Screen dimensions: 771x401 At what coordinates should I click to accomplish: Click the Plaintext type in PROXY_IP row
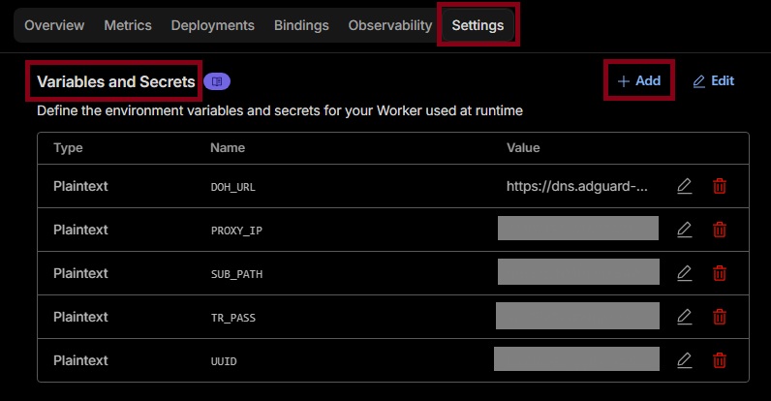pos(80,230)
